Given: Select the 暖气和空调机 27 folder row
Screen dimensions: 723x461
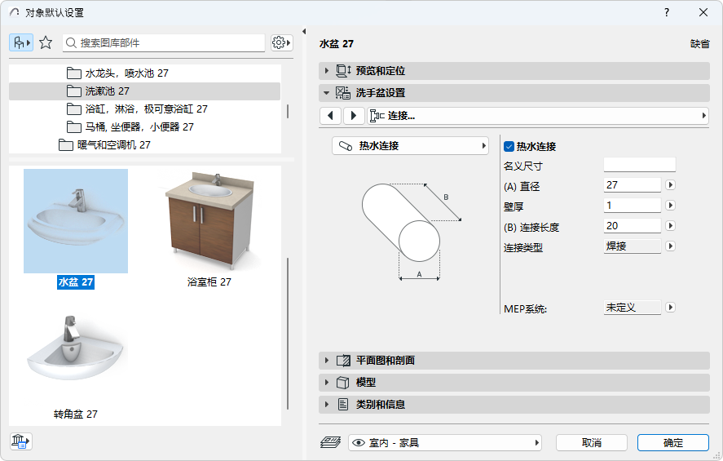Looking at the screenshot, I should (145, 145).
